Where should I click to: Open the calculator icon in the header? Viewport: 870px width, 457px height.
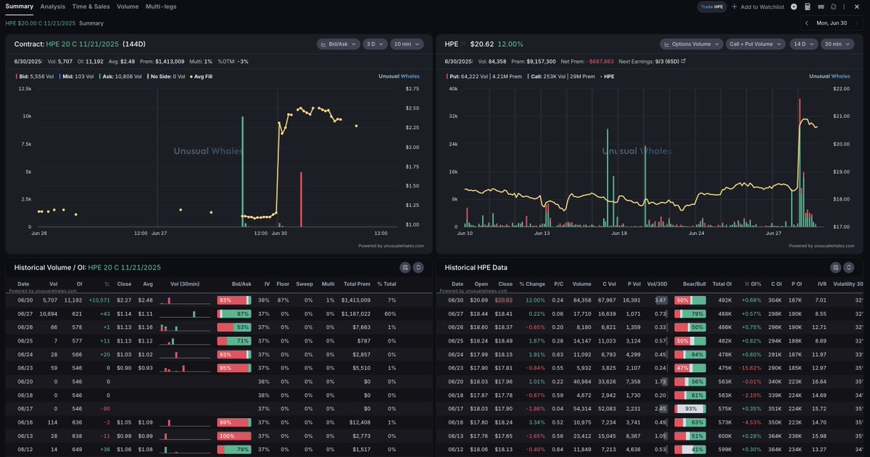click(808, 7)
